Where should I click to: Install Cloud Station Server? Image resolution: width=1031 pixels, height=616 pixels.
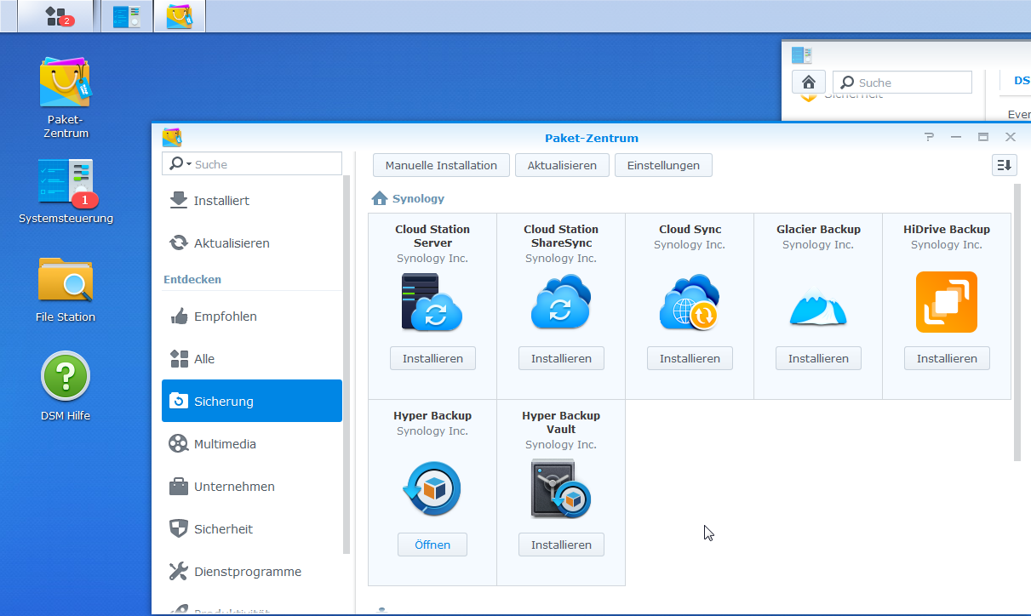[432, 358]
